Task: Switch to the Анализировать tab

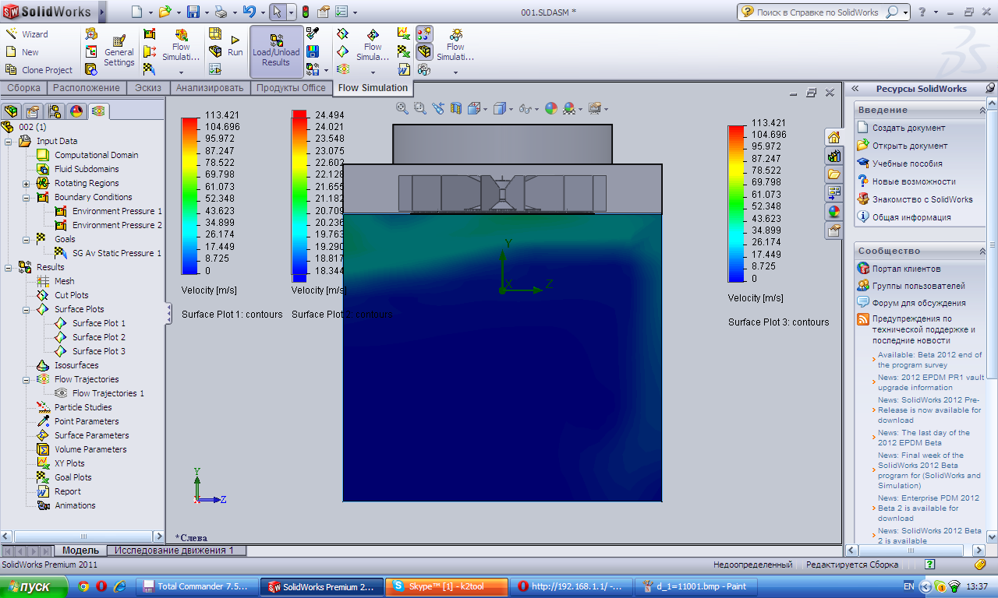Action: tap(211, 88)
